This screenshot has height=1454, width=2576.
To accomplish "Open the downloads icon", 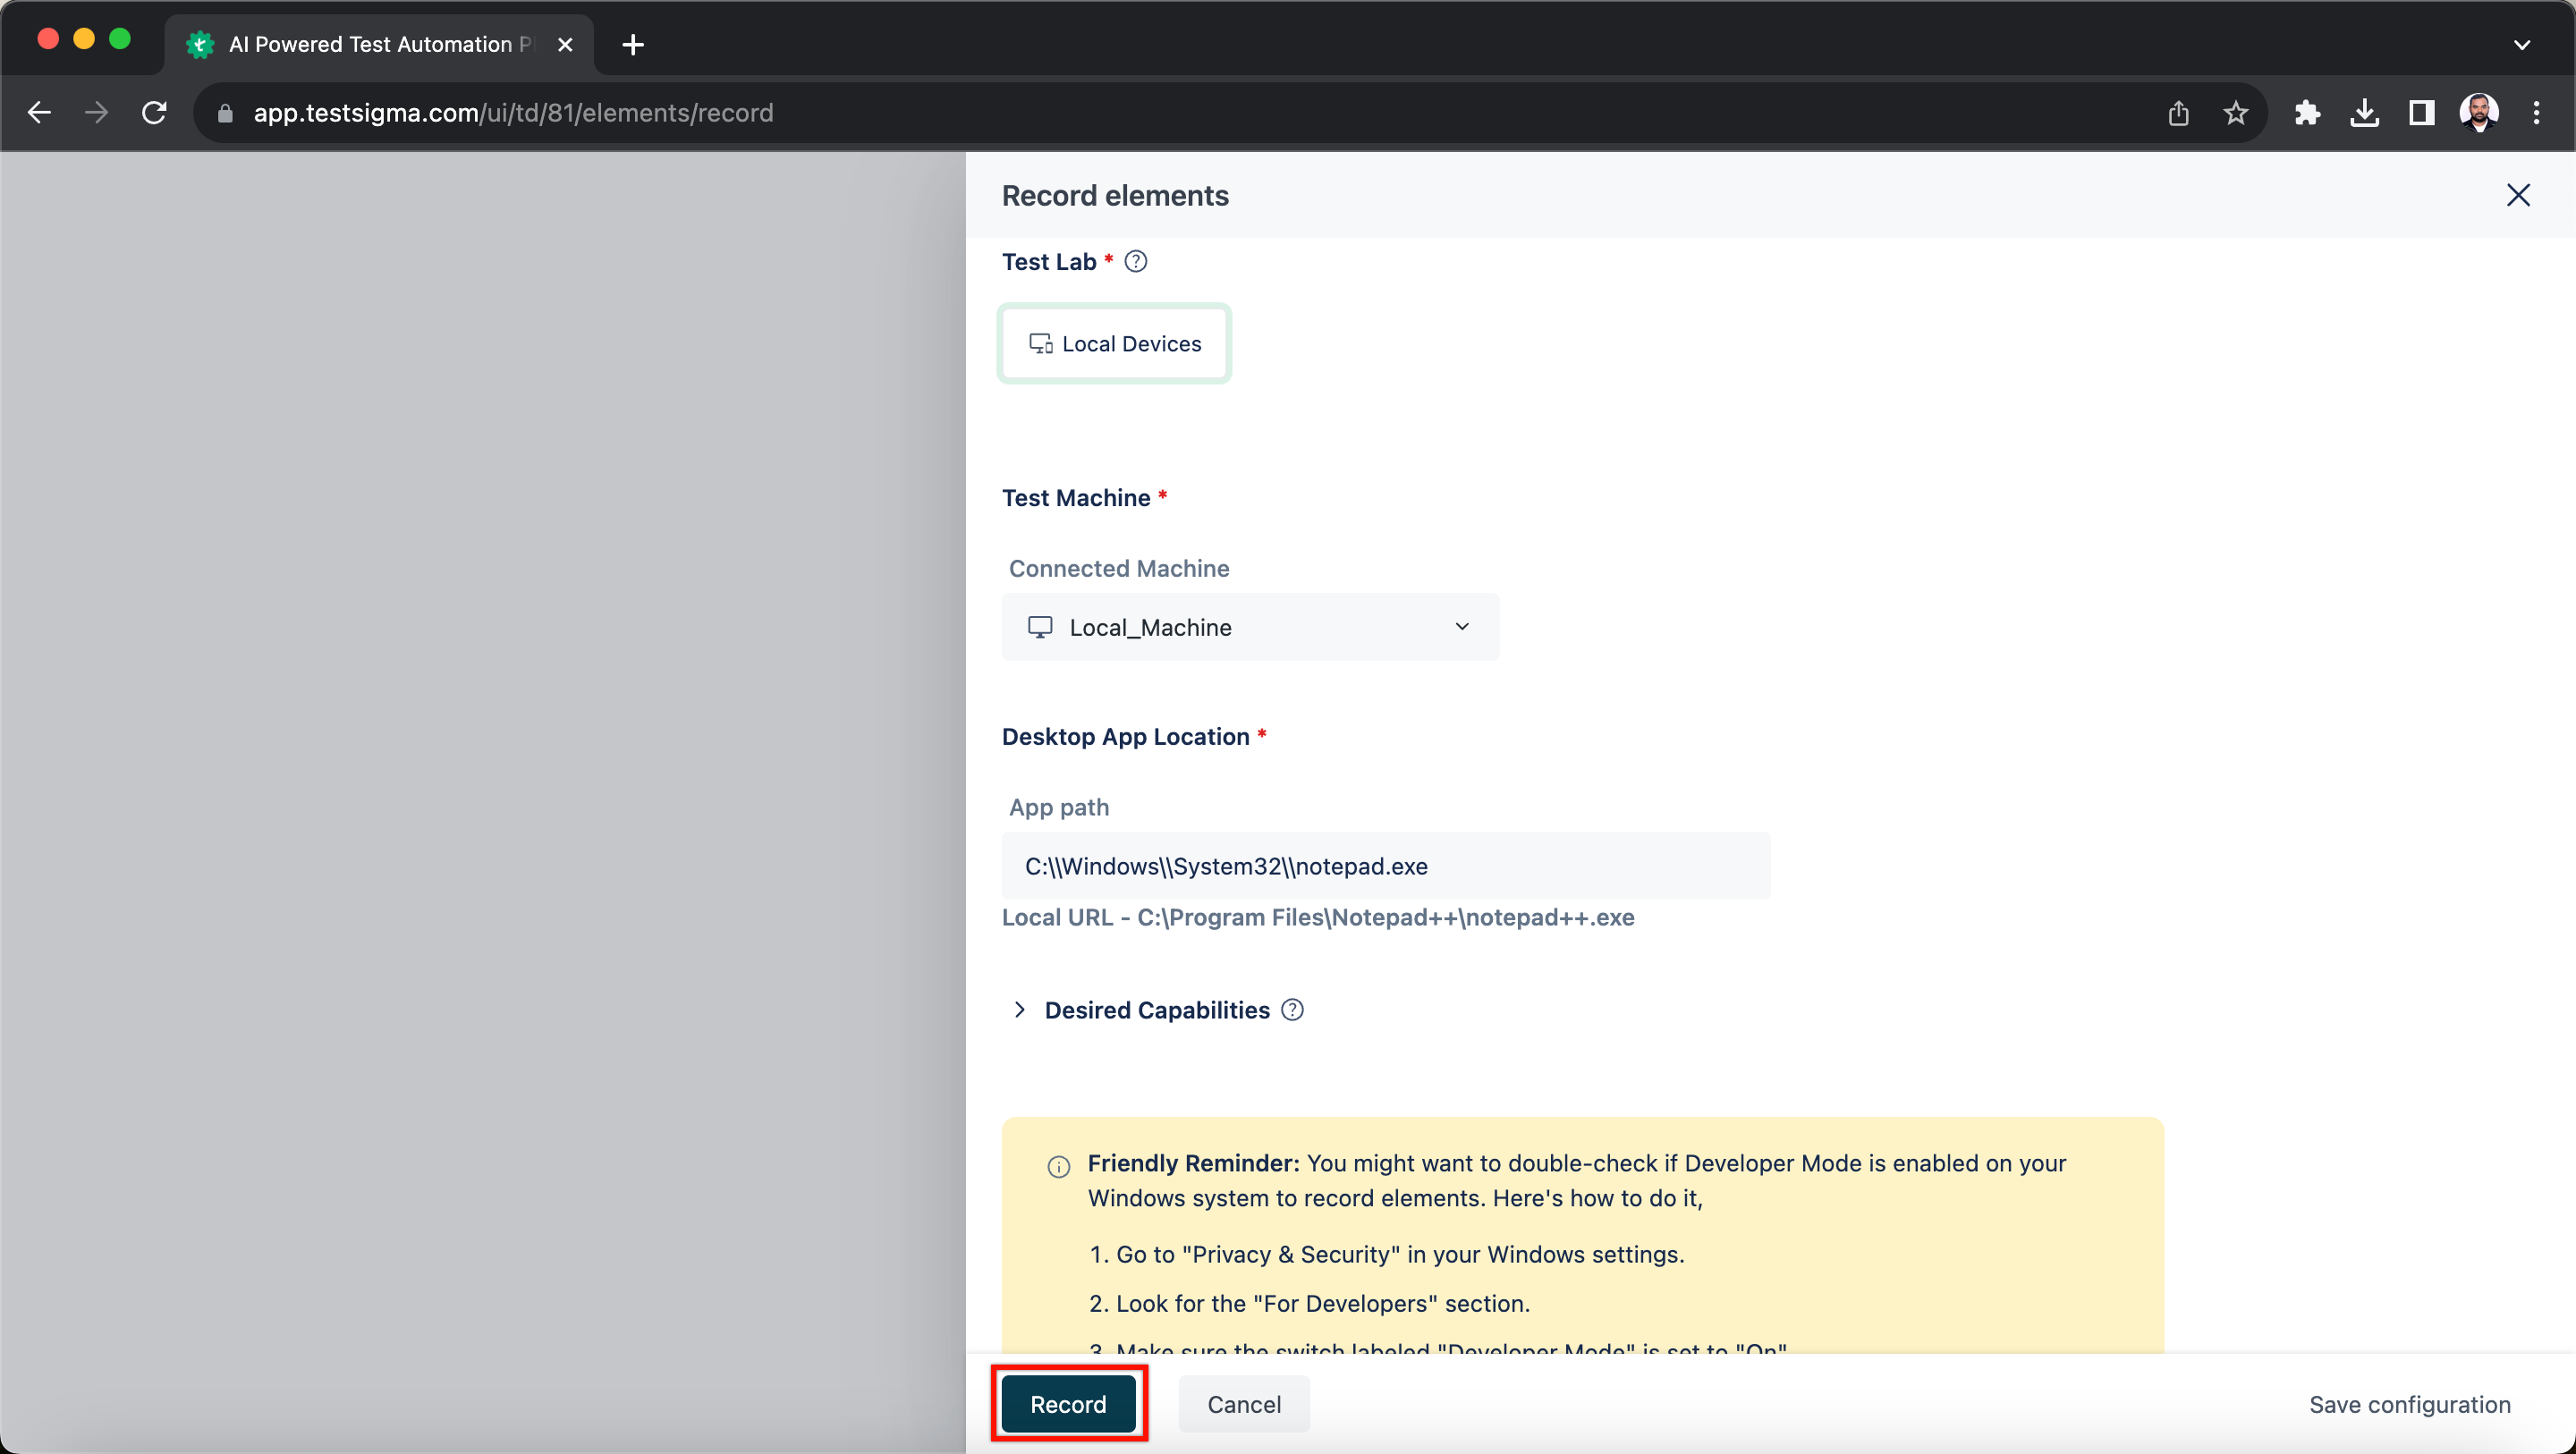I will click(2364, 113).
